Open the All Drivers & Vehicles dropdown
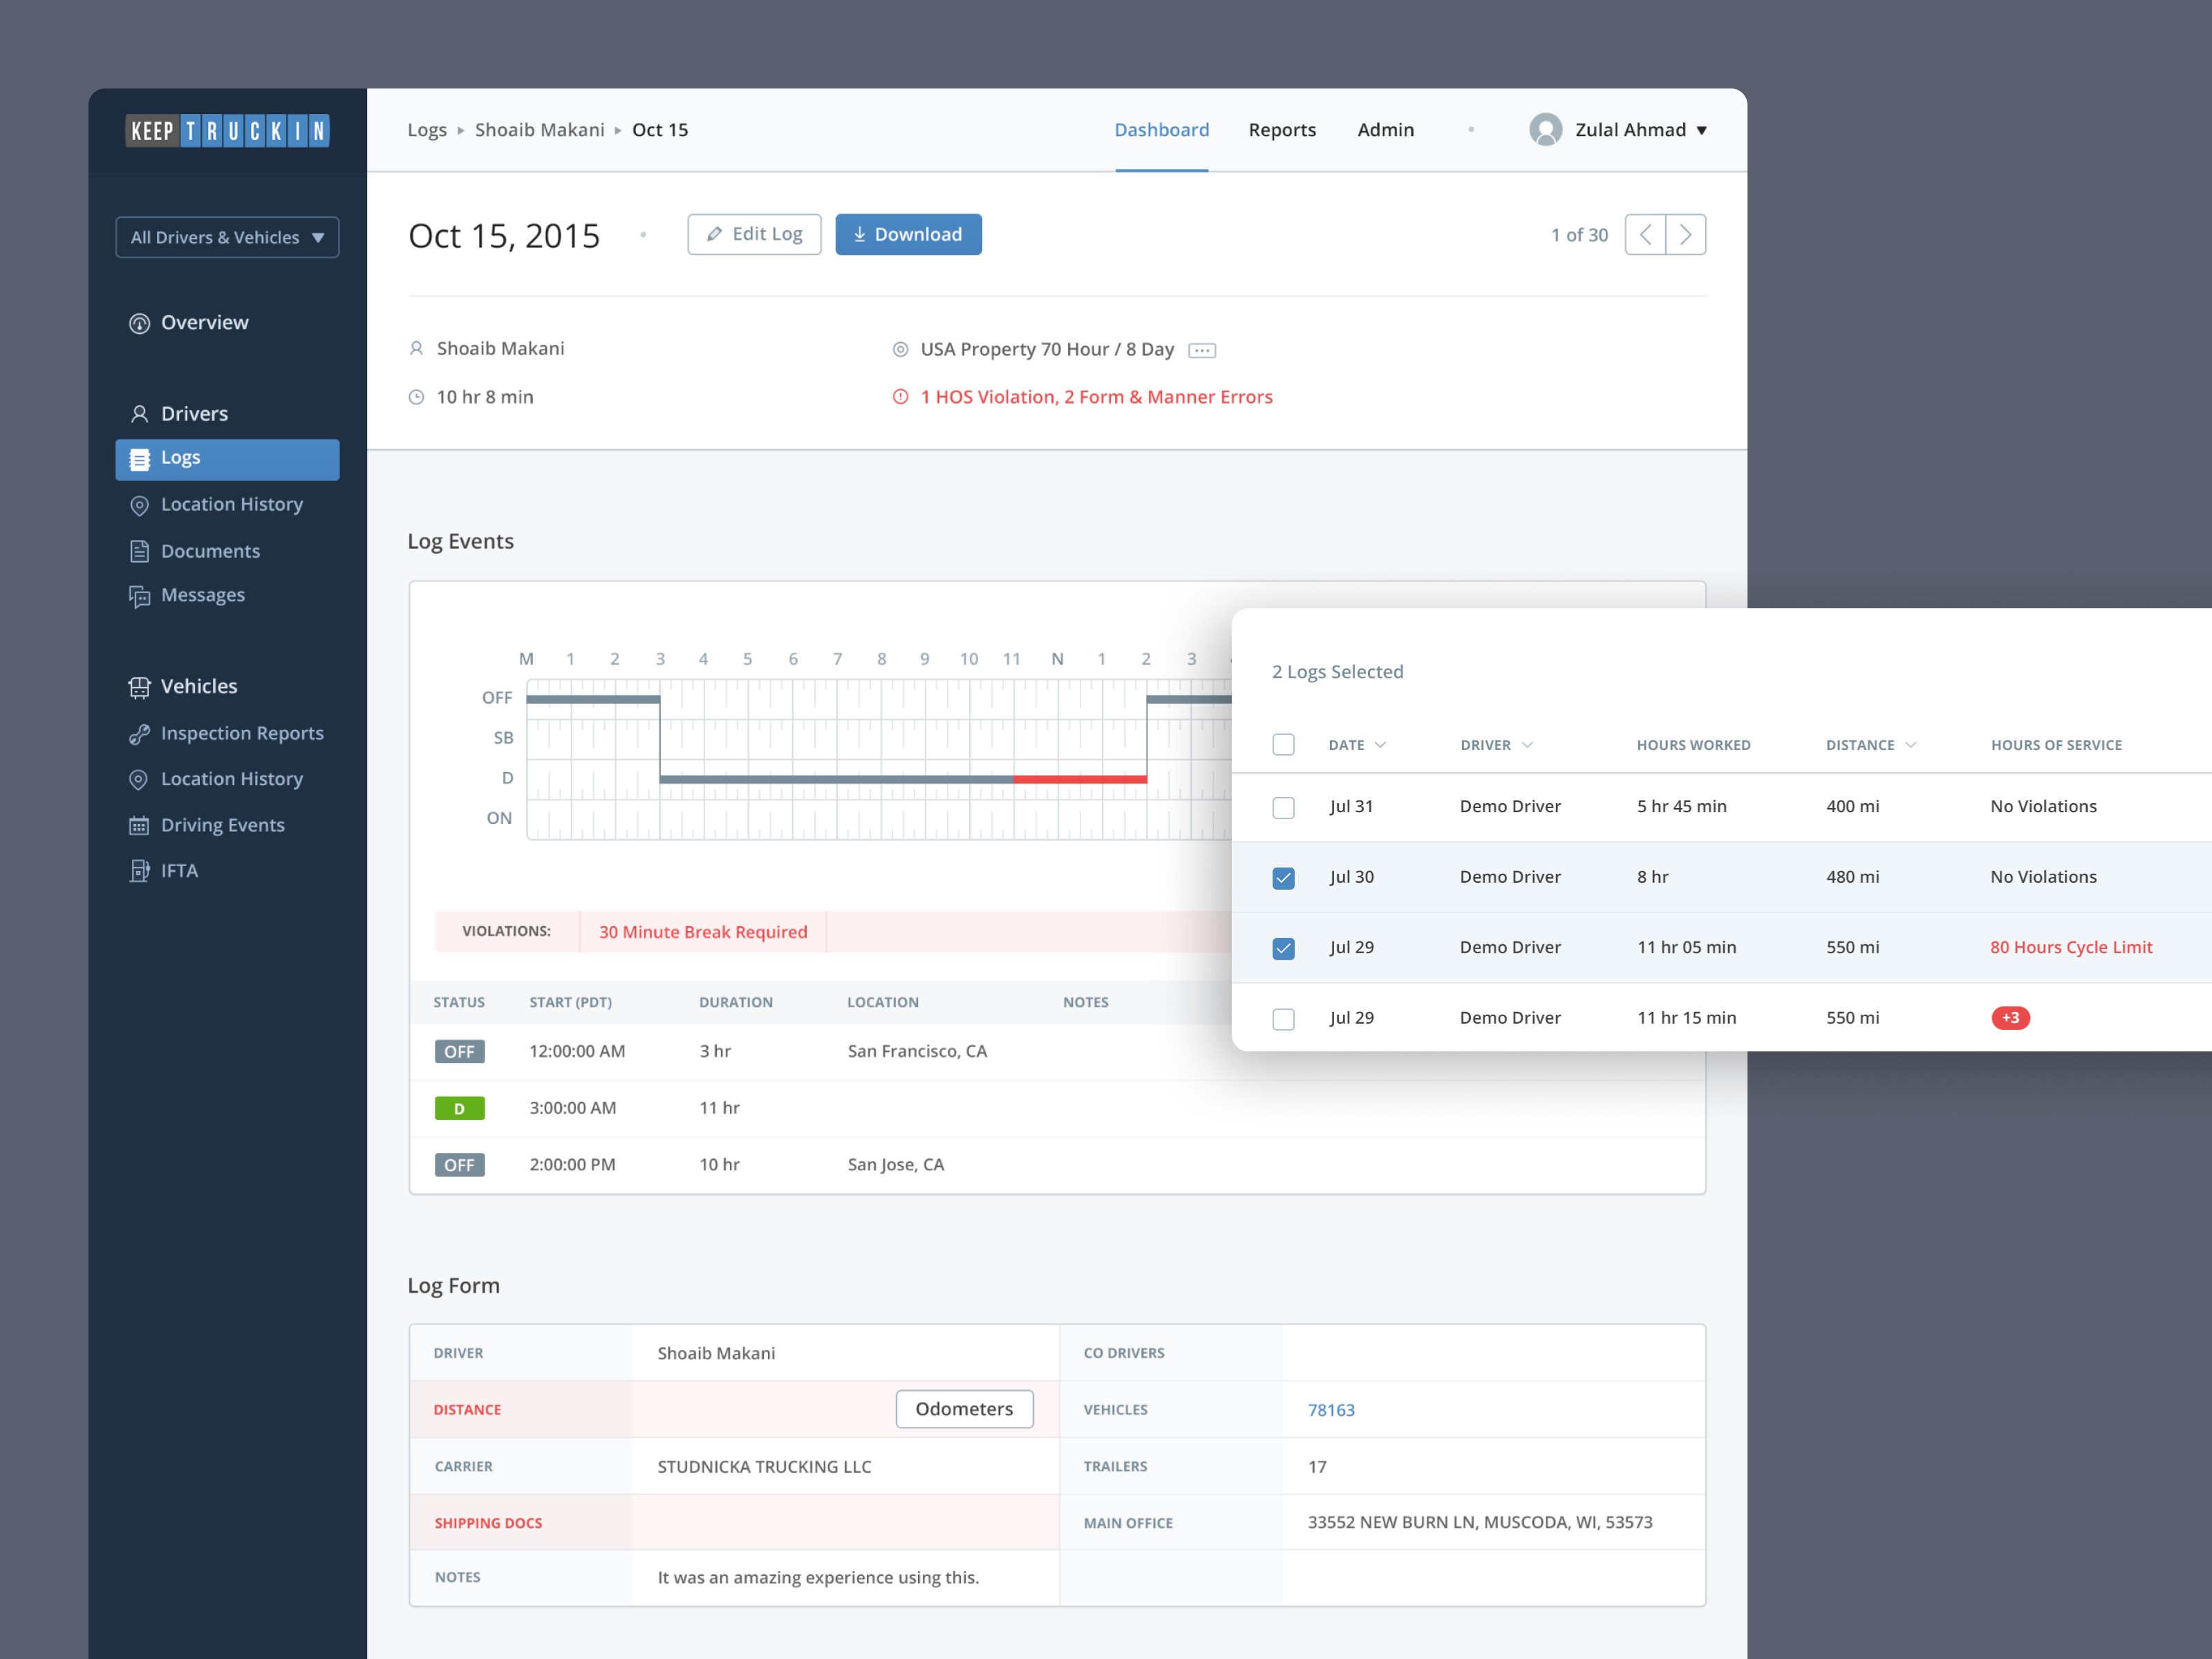Screen dimensions: 2212x1659 coord(227,237)
